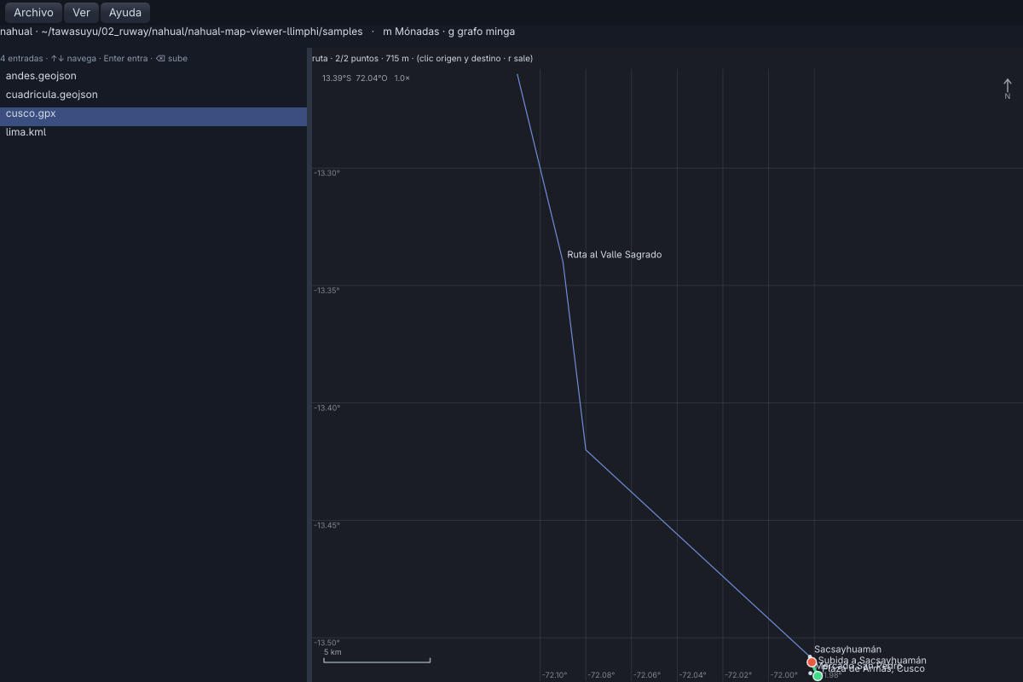Click the -72.06° longitude grid label
This screenshot has width=1023, height=682.
click(646, 675)
